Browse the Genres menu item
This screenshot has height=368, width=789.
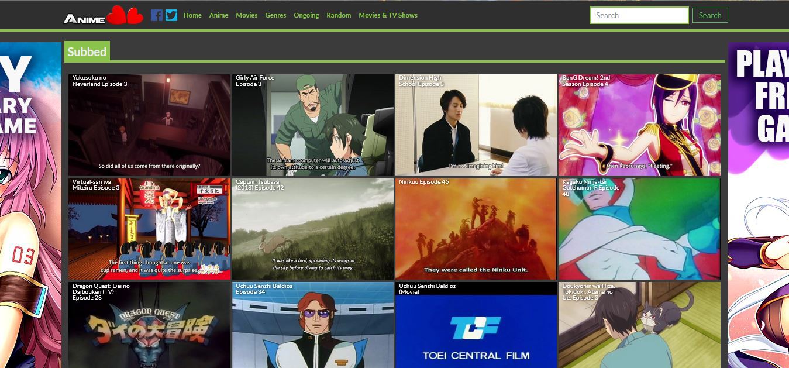point(275,15)
